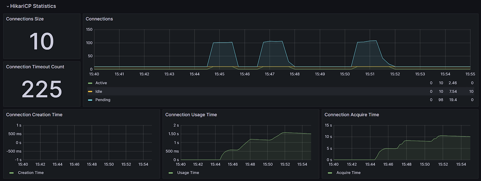Click the yellow Idle color swatch
The image size is (481, 181).
(x=90, y=91)
